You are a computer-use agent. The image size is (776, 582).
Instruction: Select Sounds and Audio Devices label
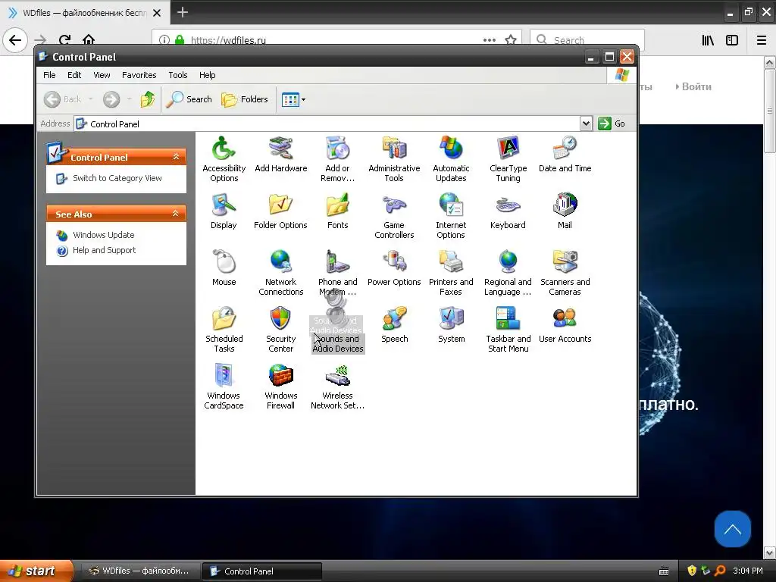[x=338, y=343]
